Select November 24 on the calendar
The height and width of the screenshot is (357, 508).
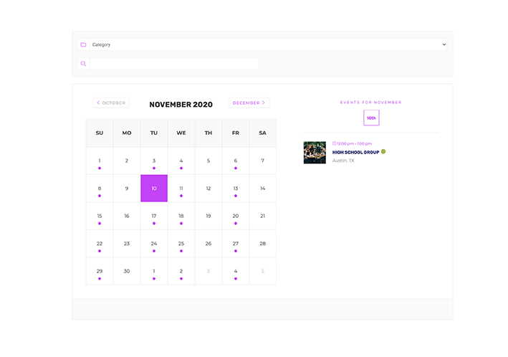[x=154, y=244]
